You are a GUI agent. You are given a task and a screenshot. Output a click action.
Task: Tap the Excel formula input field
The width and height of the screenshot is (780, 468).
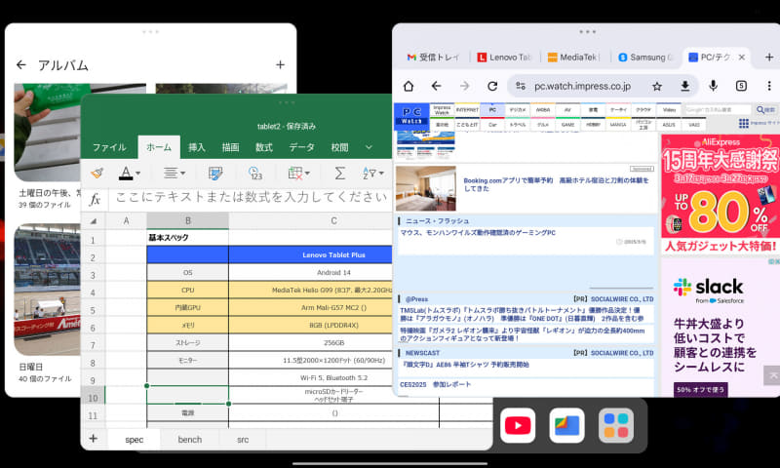pyautogui.click(x=251, y=198)
